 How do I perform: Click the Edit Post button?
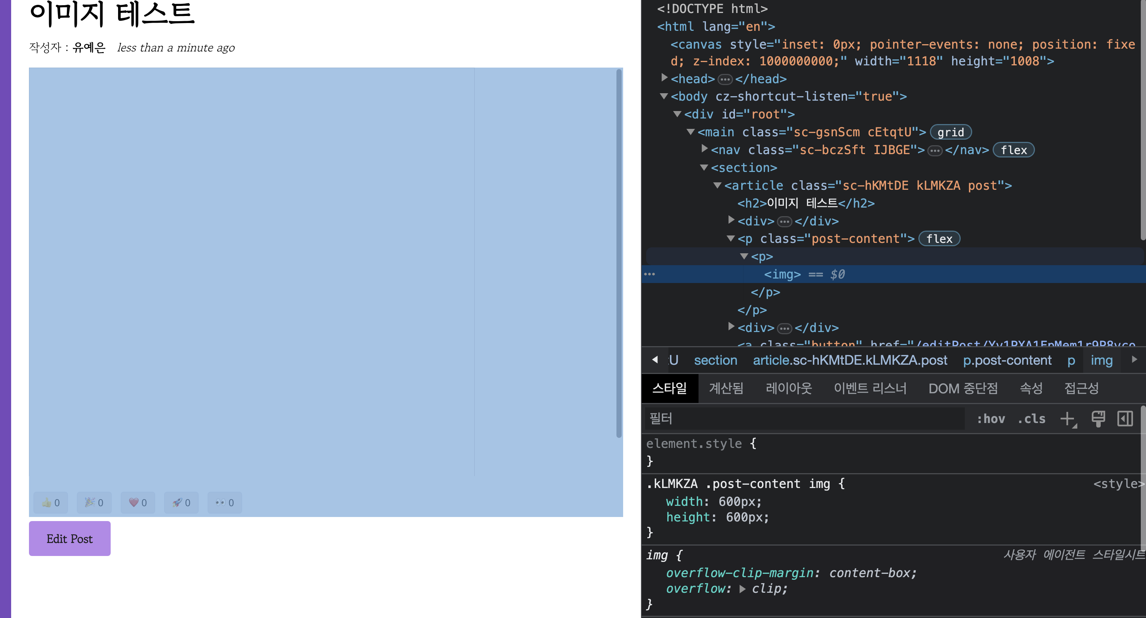[70, 539]
